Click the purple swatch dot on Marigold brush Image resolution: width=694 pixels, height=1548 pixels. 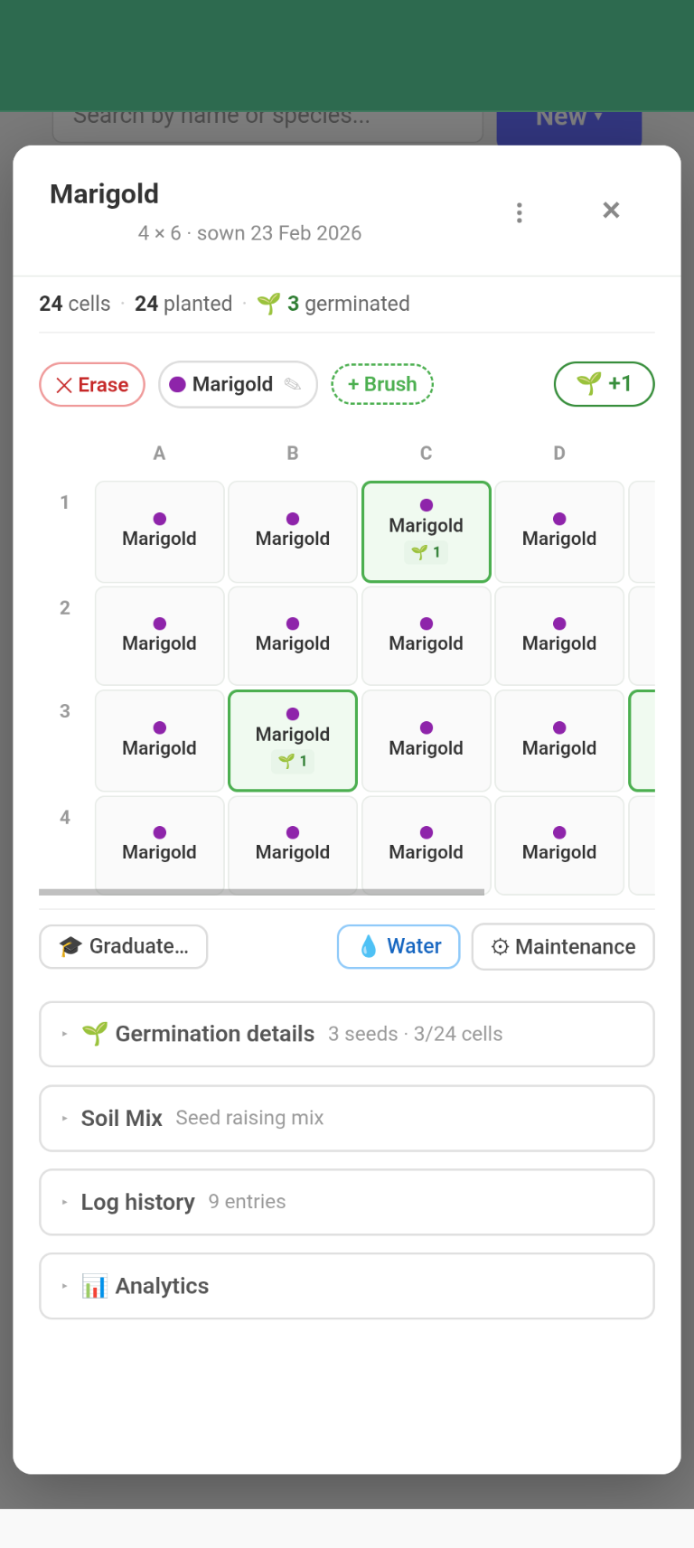pos(178,385)
